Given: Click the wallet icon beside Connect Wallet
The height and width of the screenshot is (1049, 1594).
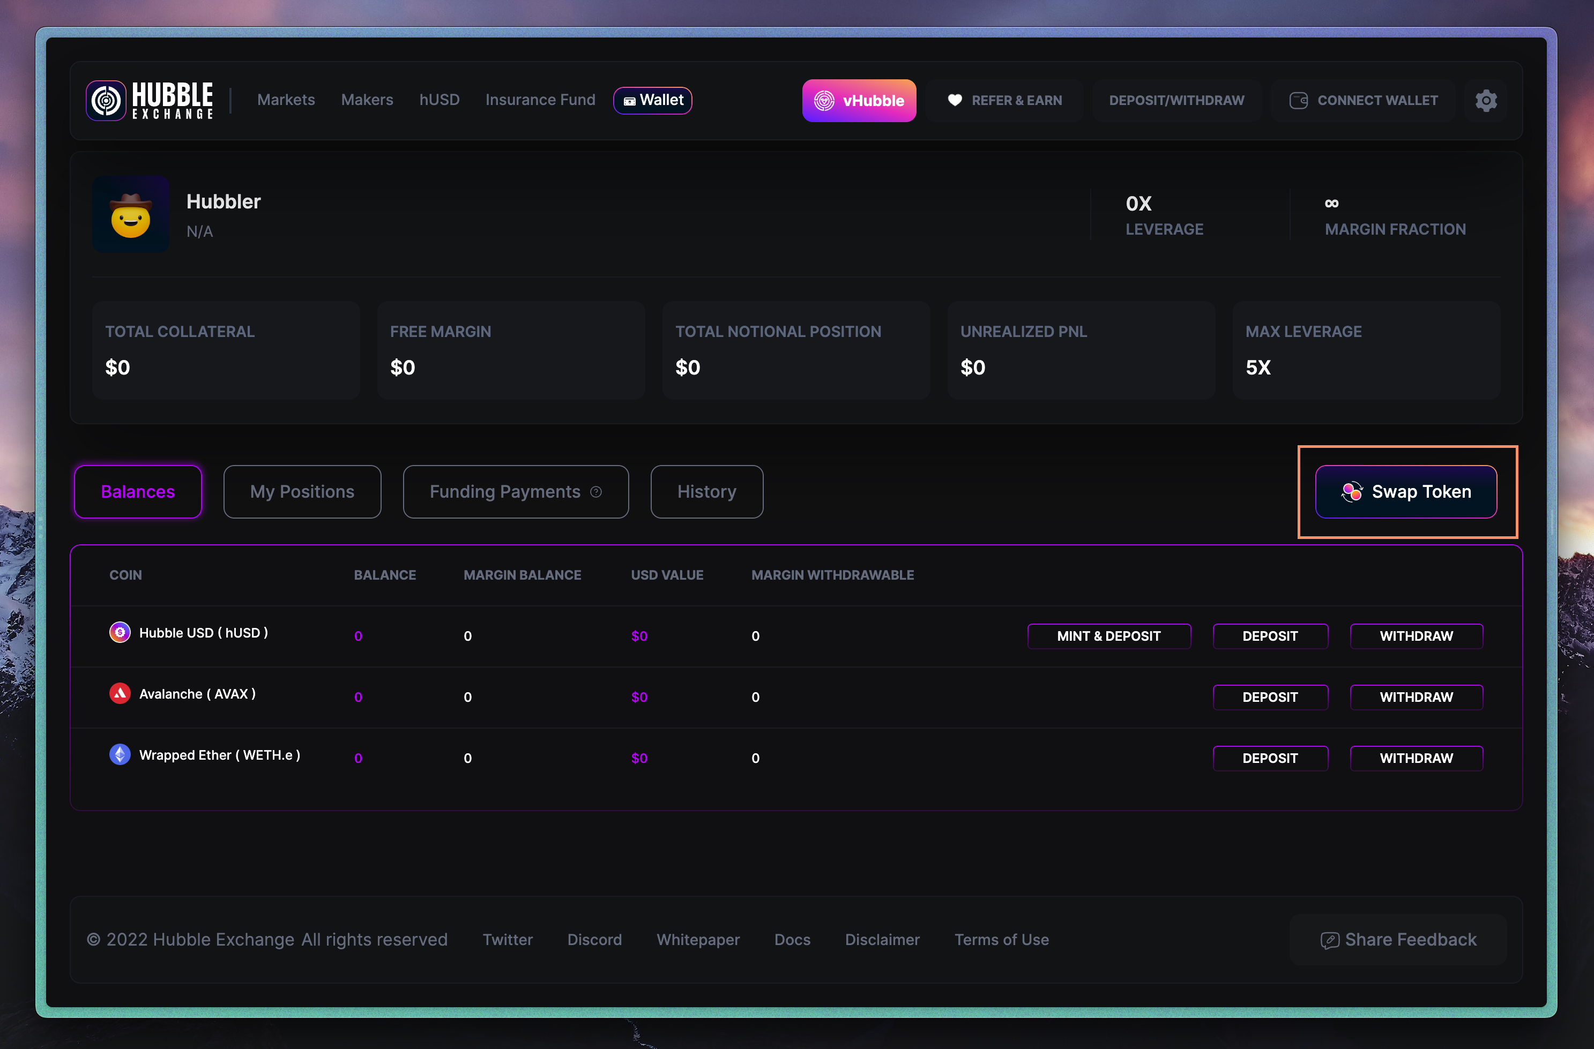Looking at the screenshot, I should click(x=1298, y=100).
